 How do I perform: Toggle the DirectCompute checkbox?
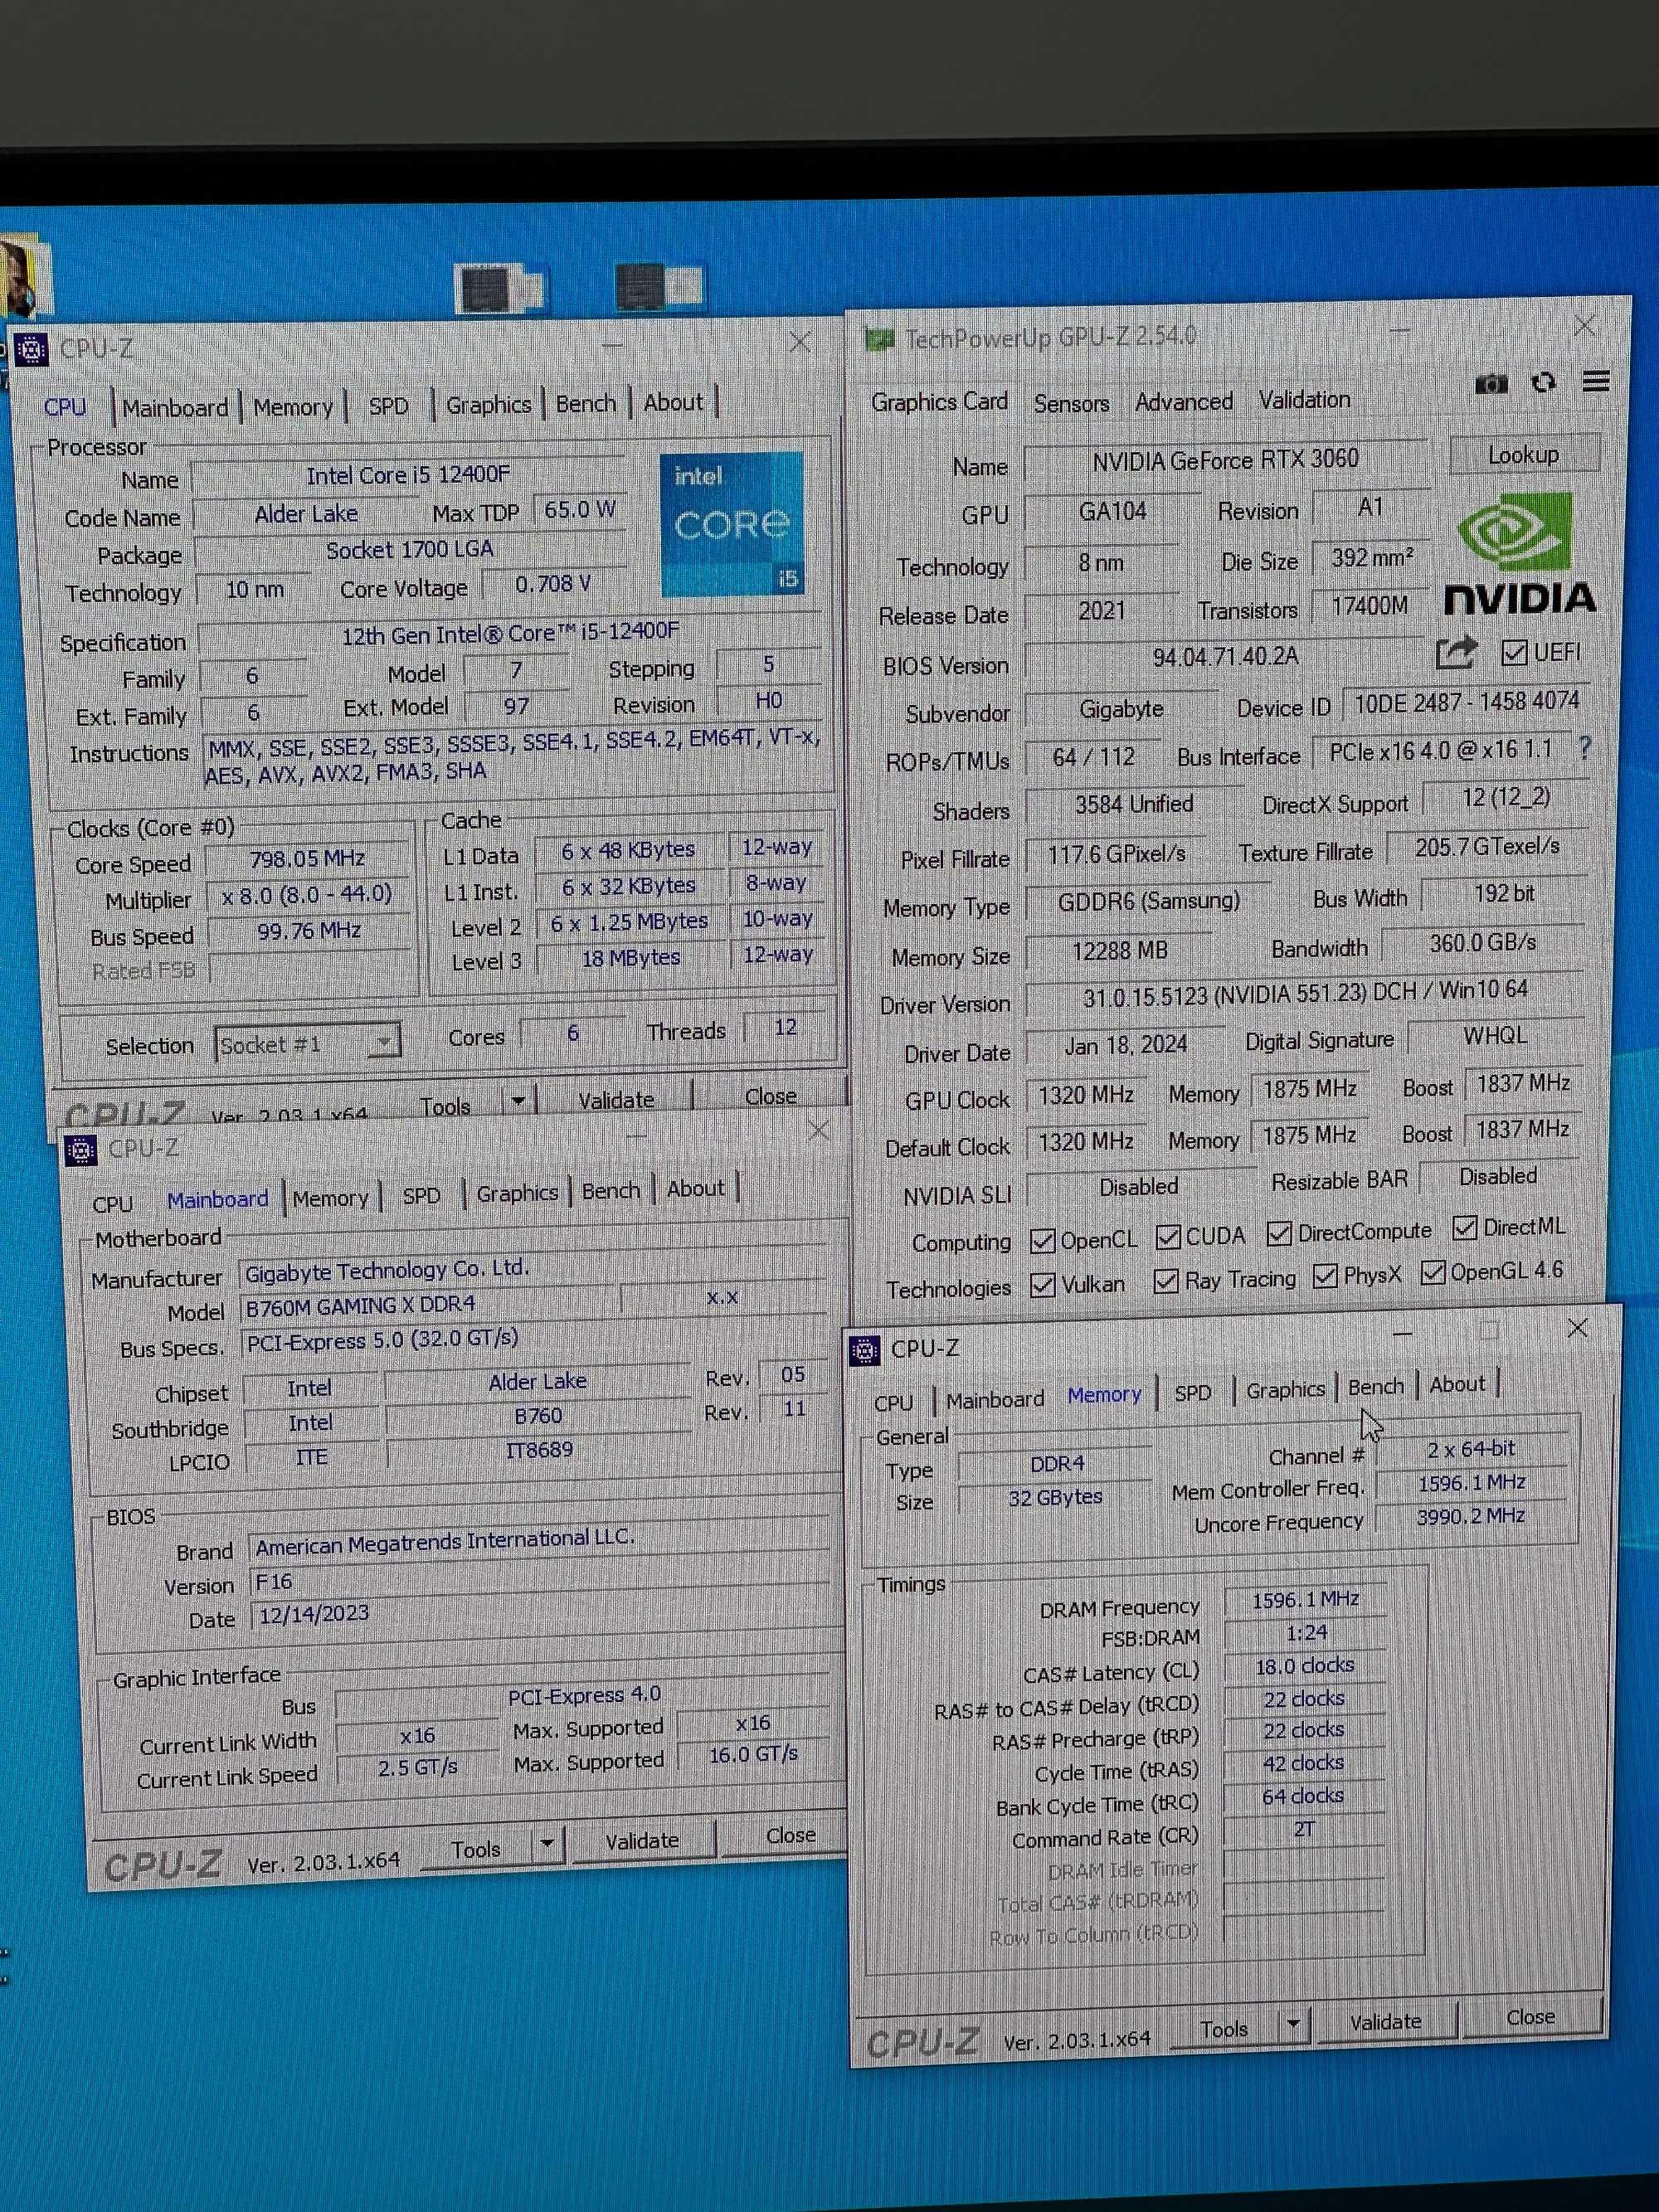(x=1278, y=1234)
